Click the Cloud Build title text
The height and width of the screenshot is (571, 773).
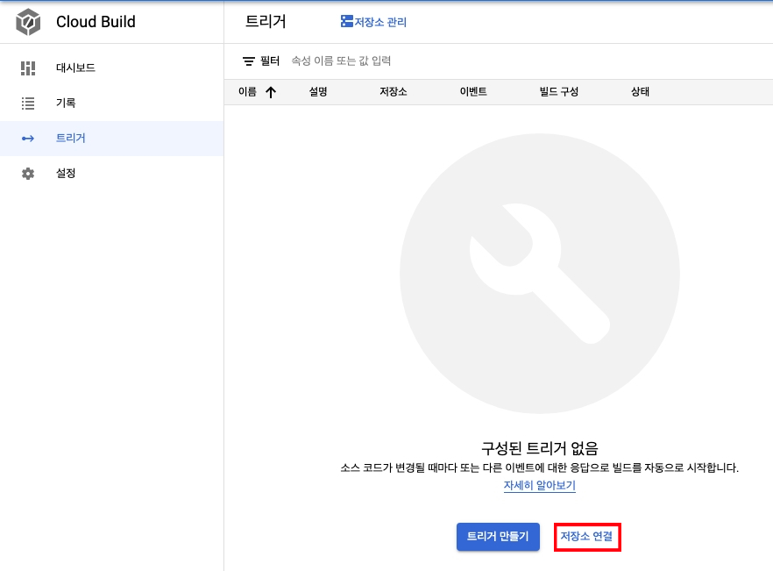[x=96, y=22]
